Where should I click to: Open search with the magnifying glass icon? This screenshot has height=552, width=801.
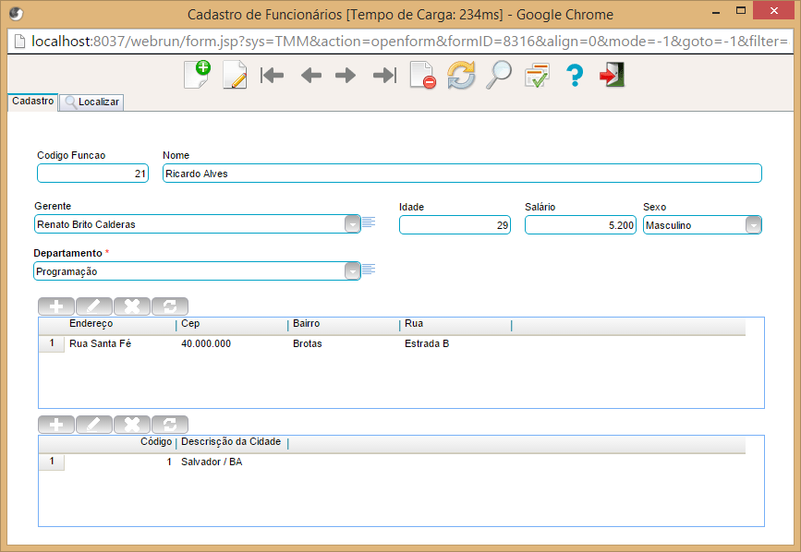[498, 75]
